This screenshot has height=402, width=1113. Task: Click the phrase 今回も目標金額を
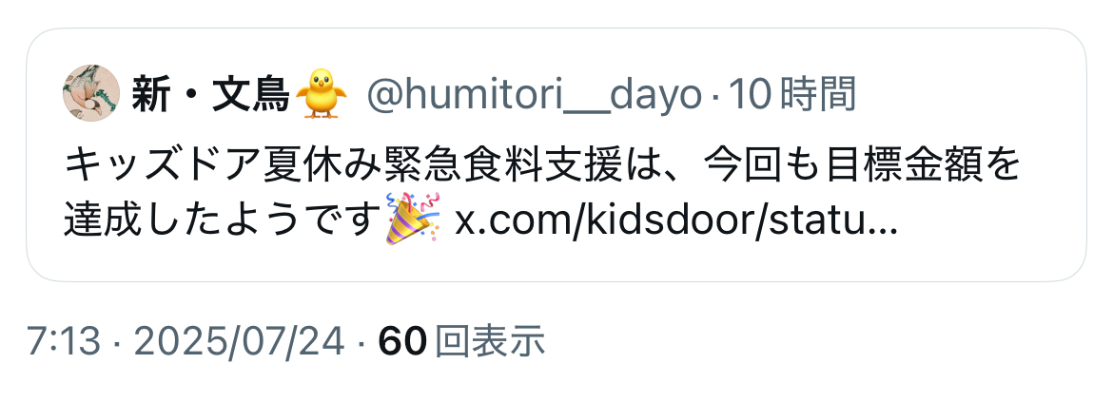863,165
